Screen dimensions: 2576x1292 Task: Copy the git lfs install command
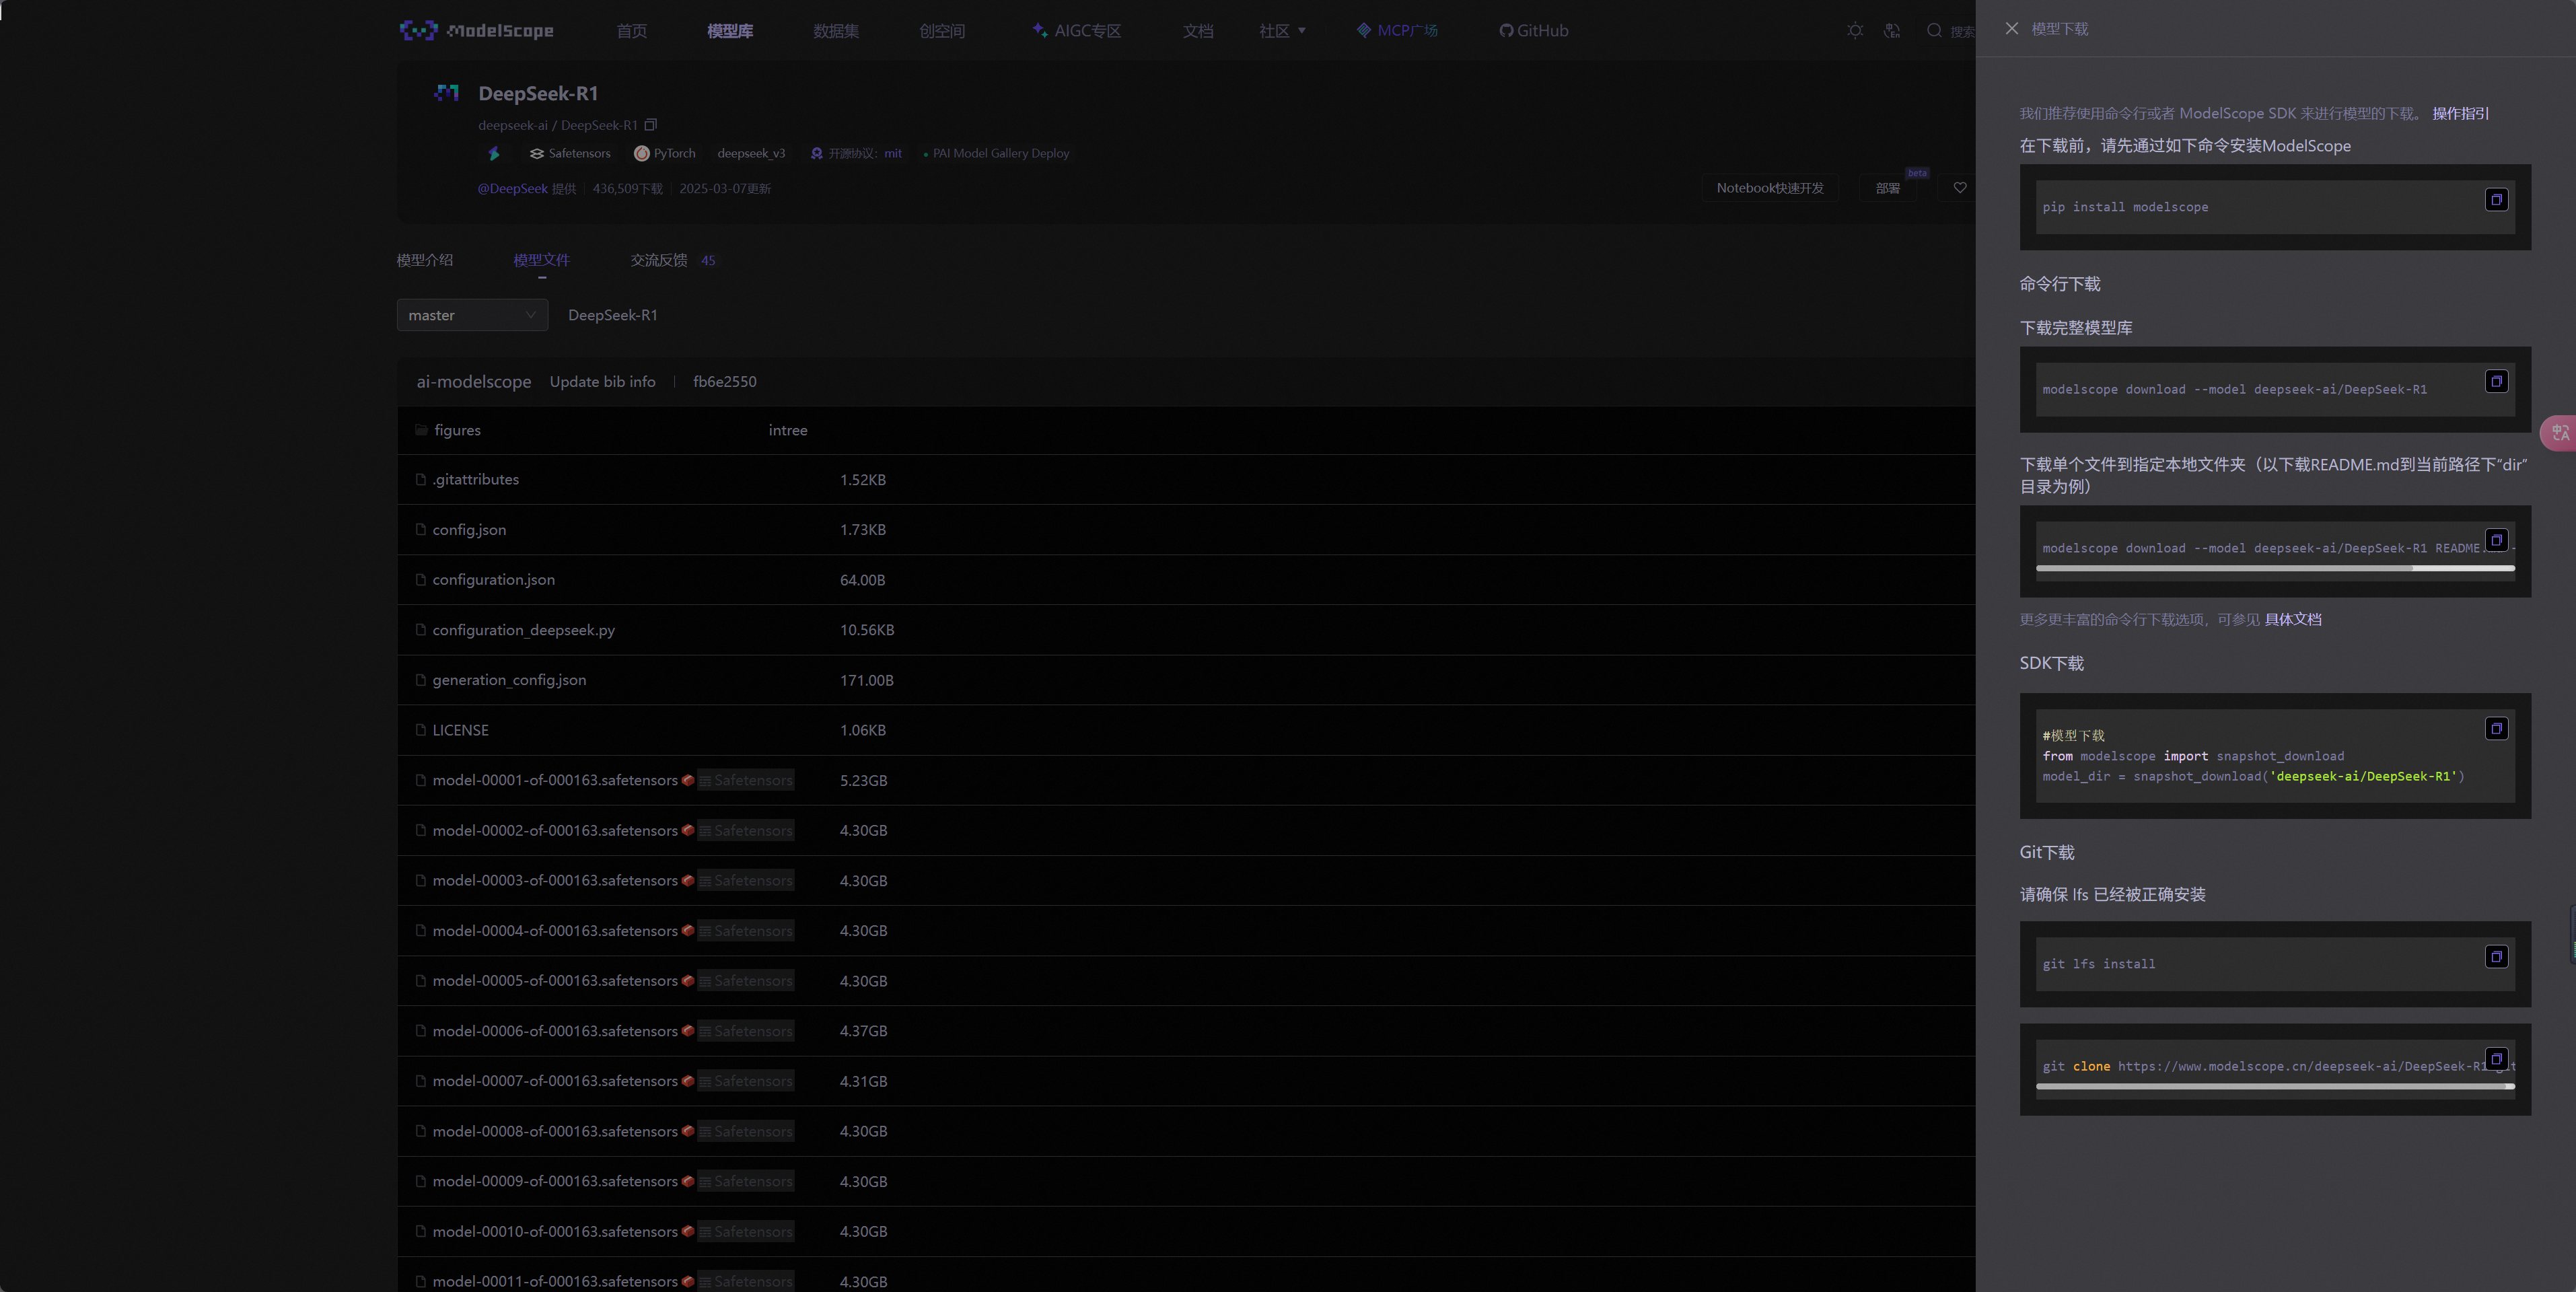(2496, 957)
